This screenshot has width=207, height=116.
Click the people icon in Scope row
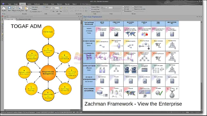144,34
